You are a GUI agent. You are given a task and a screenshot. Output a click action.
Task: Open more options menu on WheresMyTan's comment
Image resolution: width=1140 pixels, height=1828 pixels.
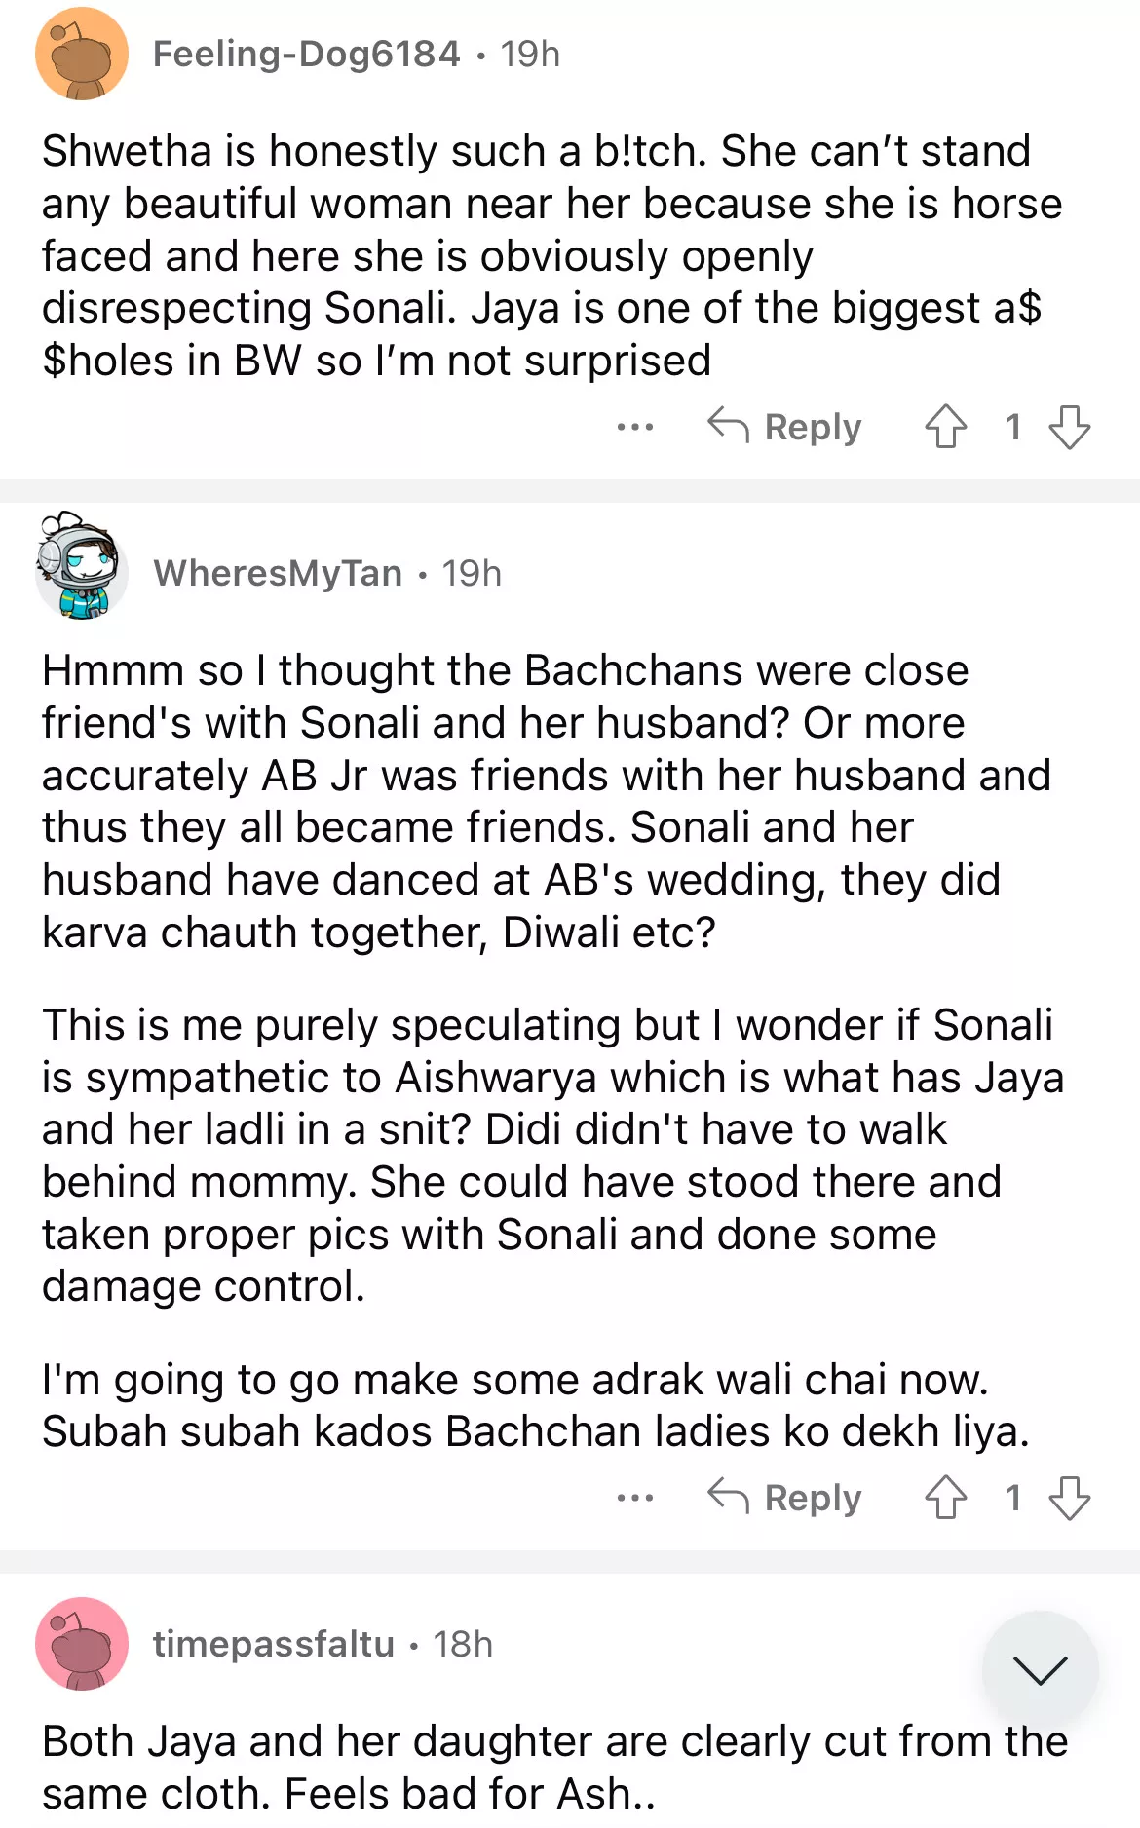pyautogui.click(x=635, y=1498)
